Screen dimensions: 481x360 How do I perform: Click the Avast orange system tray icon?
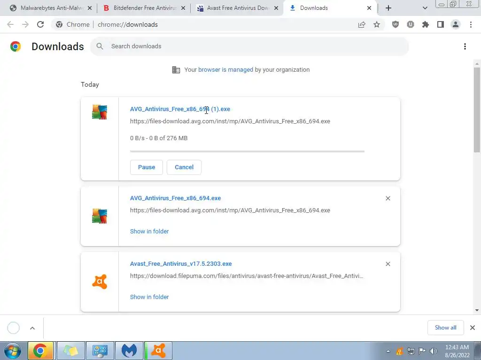[x=399, y=351]
